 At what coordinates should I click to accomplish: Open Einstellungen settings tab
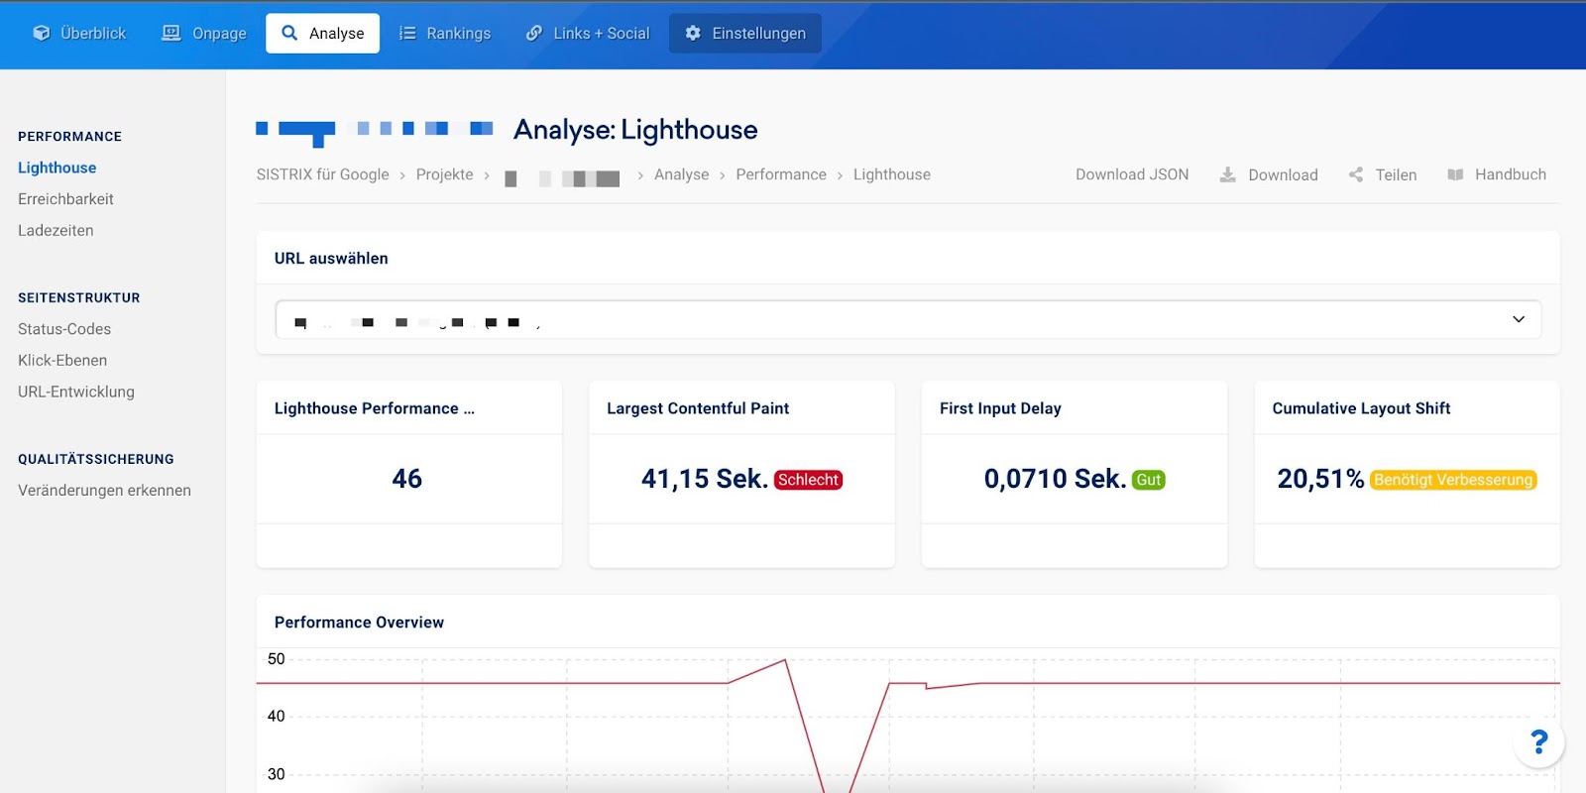point(745,33)
